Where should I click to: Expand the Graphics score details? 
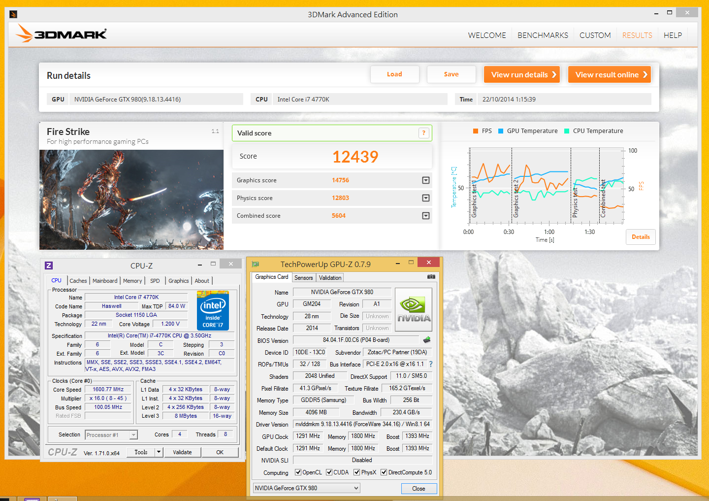pyautogui.click(x=426, y=180)
